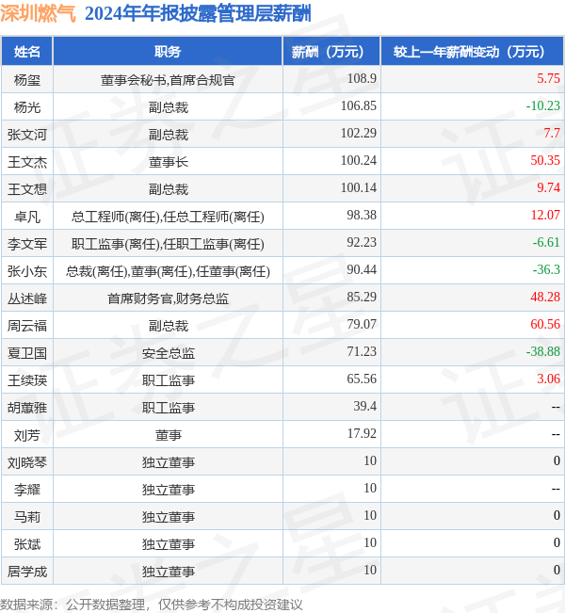Click the change value -36.3

pos(546,269)
